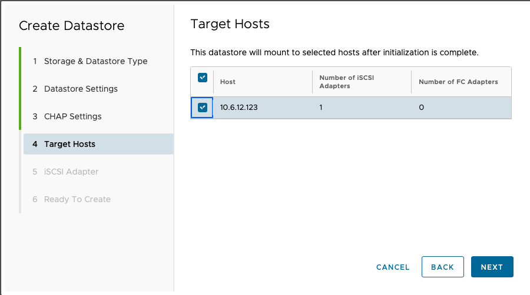This screenshot has height=295, width=530.
Task: Sort by Number of FC Adapters column
Action: (x=458, y=82)
